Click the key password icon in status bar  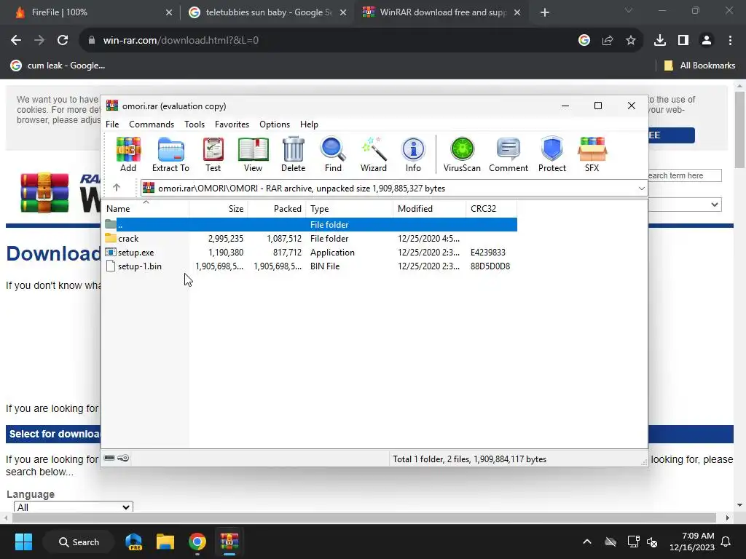(123, 459)
